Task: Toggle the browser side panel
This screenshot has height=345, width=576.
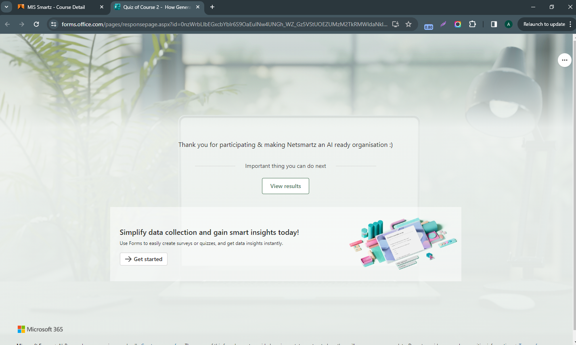Action: (x=494, y=24)
